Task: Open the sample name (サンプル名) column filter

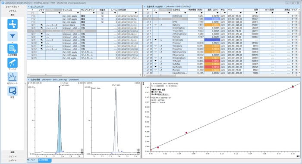Action: pyautogui.click(x=78, y=13)
